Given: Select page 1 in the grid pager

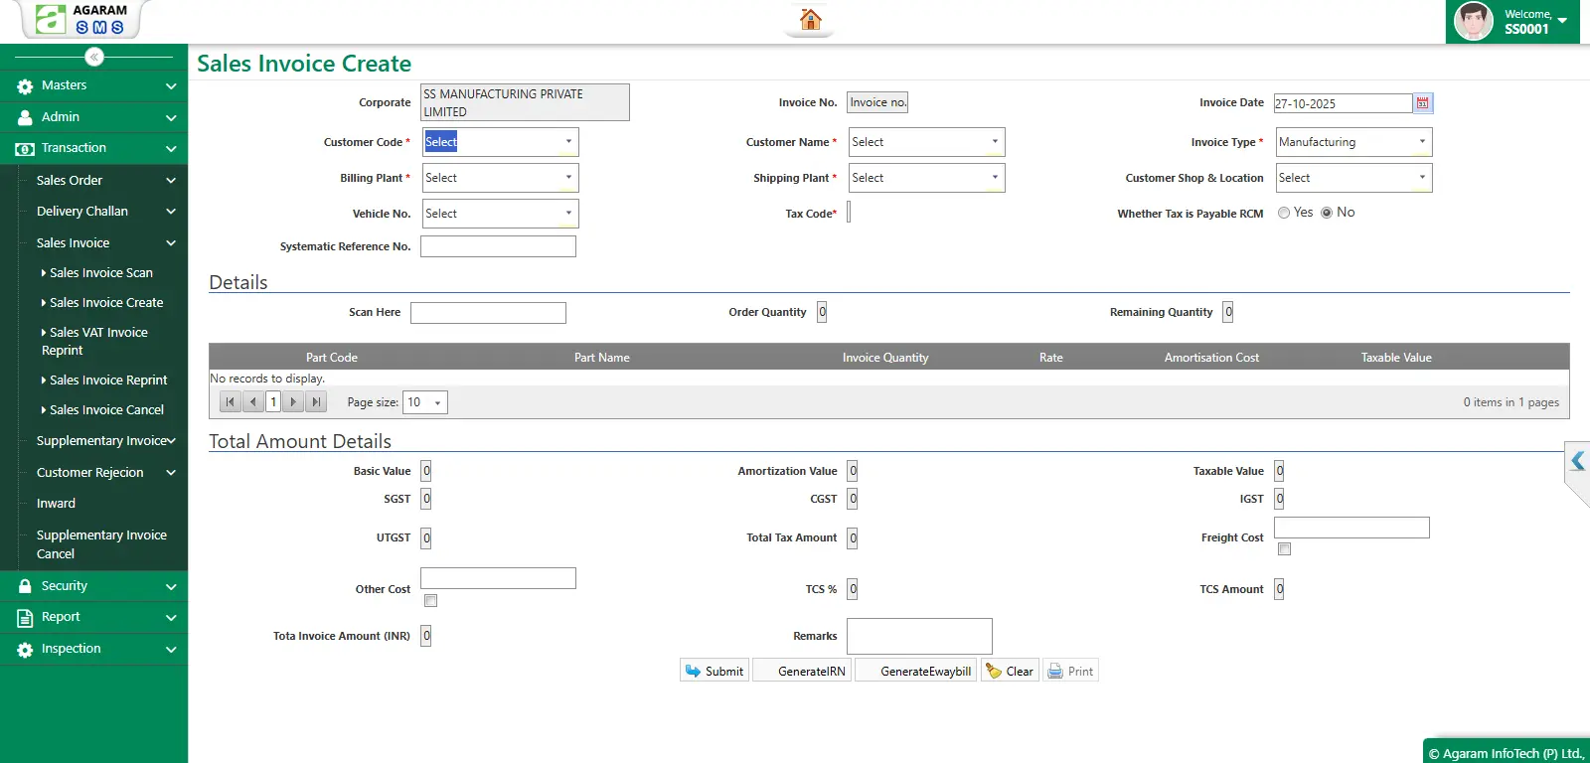Looking at the screenshot, I should pos(273,402).
